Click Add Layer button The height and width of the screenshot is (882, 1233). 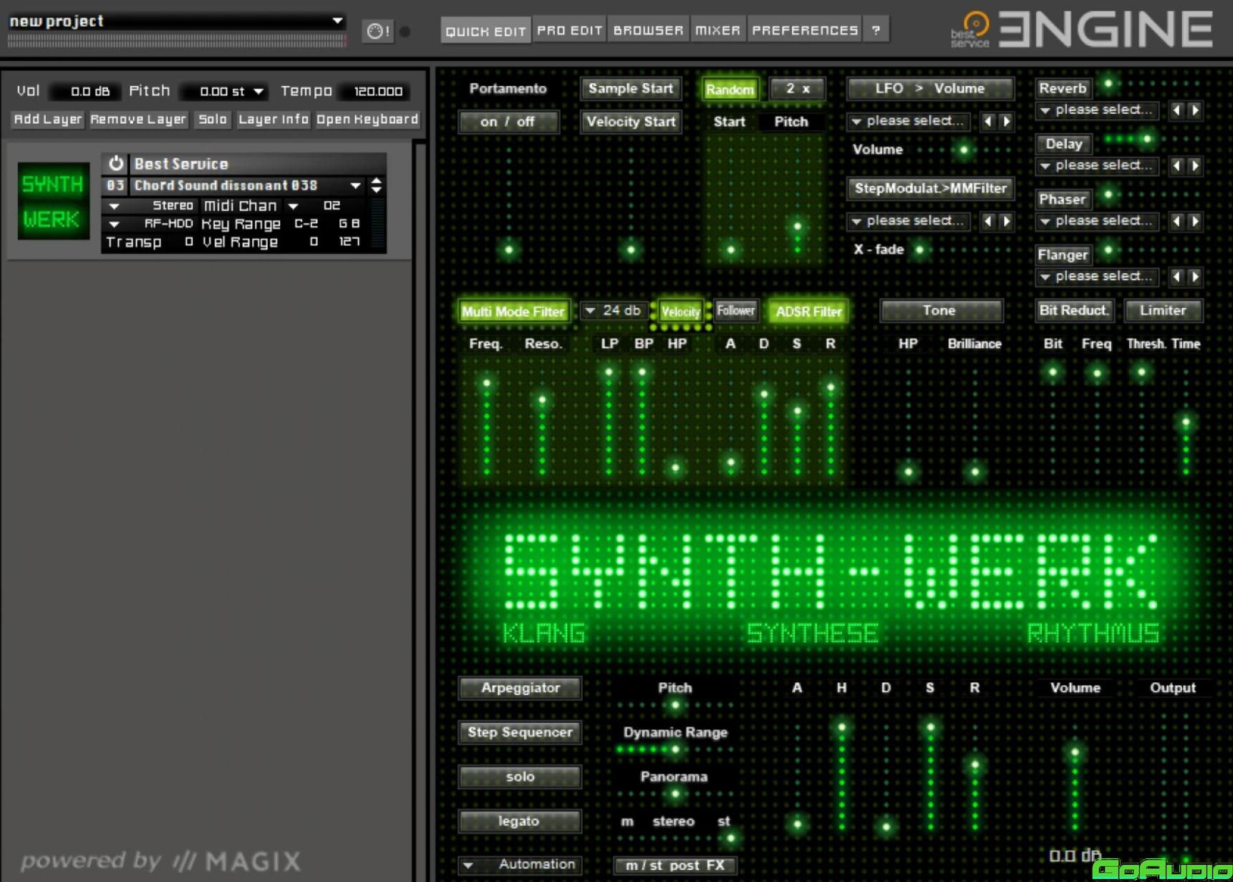[48, 120]
